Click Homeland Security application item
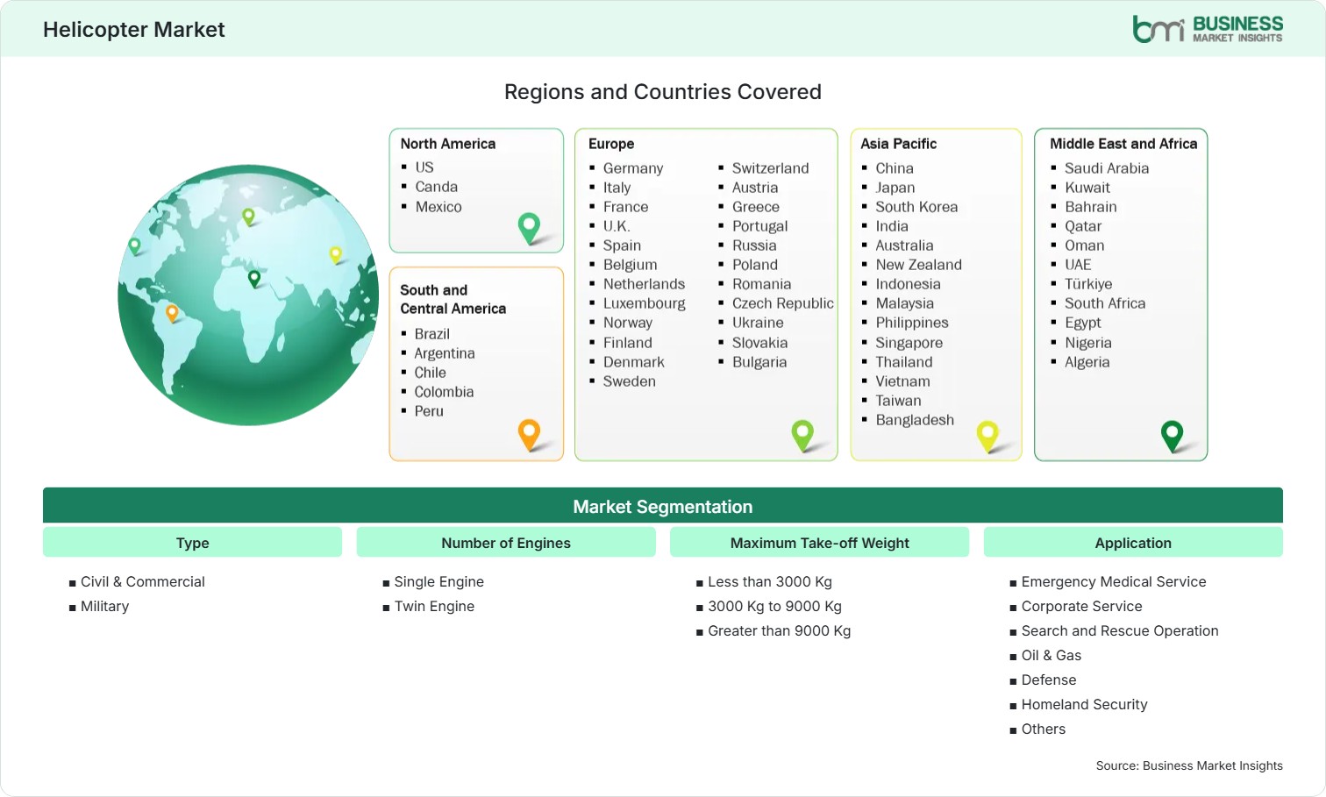 pos(1084,704)
